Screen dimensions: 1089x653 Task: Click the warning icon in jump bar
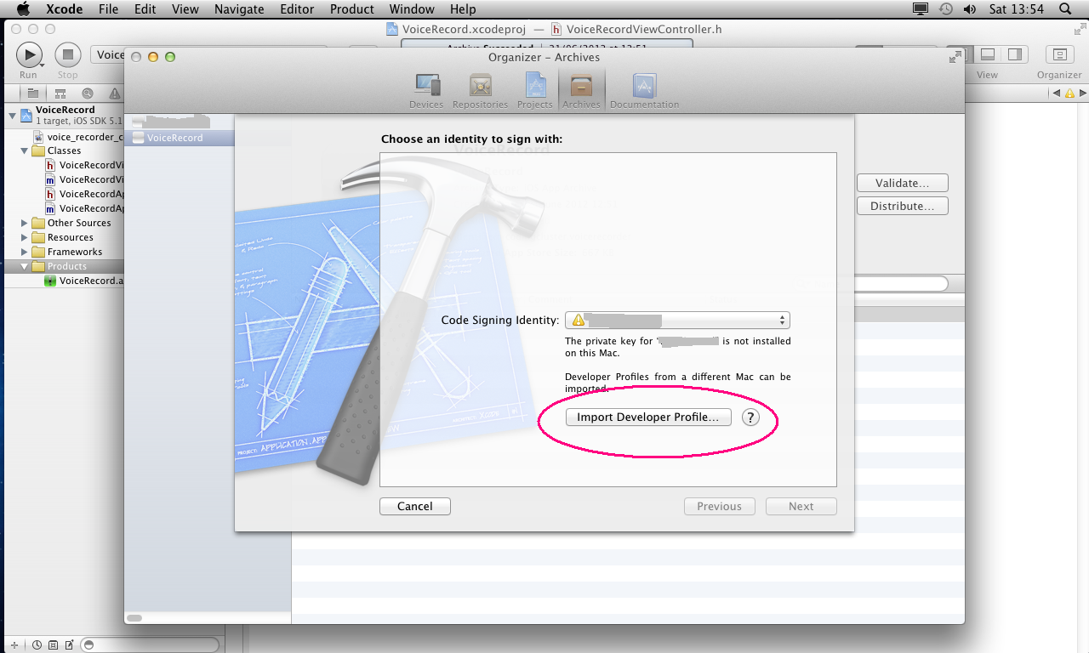tap(1069, 94)
